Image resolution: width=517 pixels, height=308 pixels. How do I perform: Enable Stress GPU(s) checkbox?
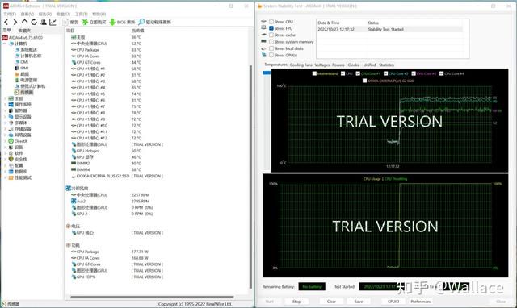tap(271, 56)
